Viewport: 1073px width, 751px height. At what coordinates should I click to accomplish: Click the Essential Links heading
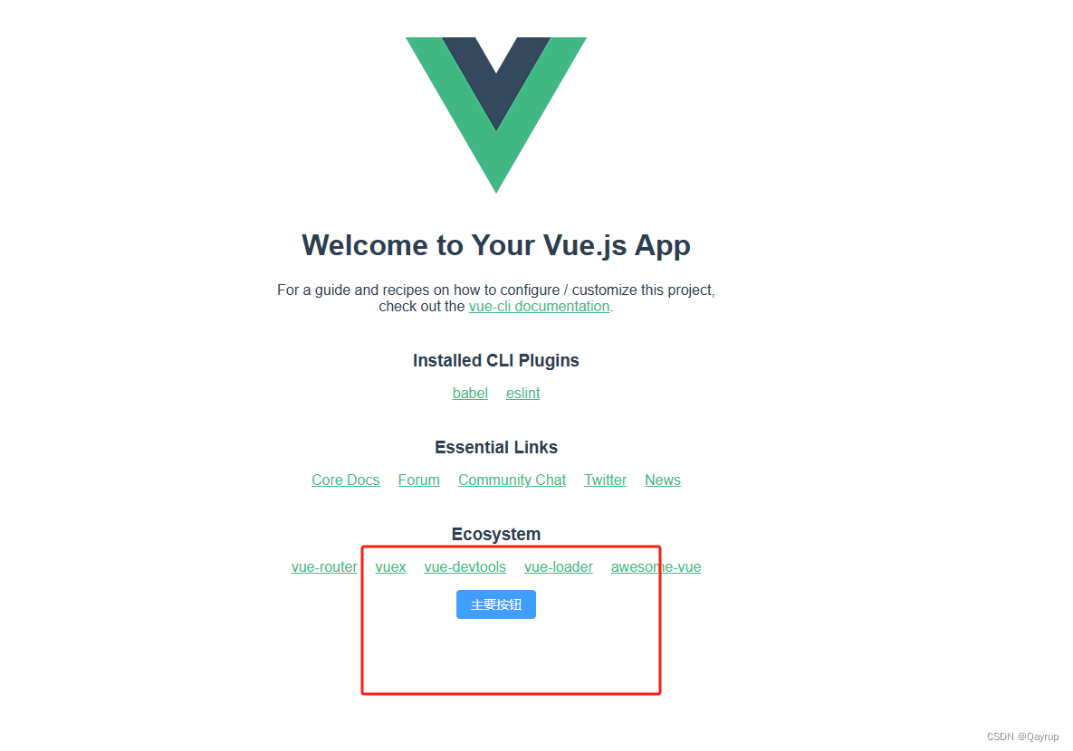tap(496, 447)
